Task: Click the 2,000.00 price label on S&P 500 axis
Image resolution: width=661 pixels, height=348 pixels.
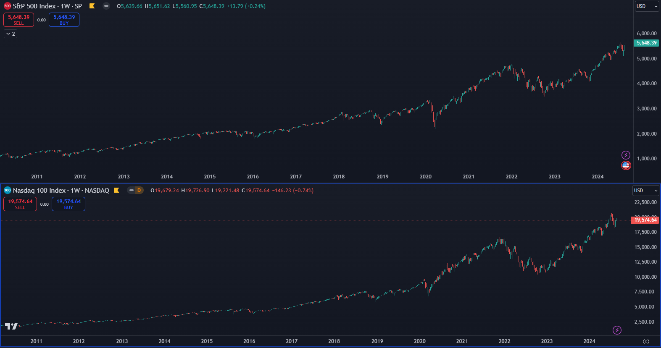Action: coord(647,134)
